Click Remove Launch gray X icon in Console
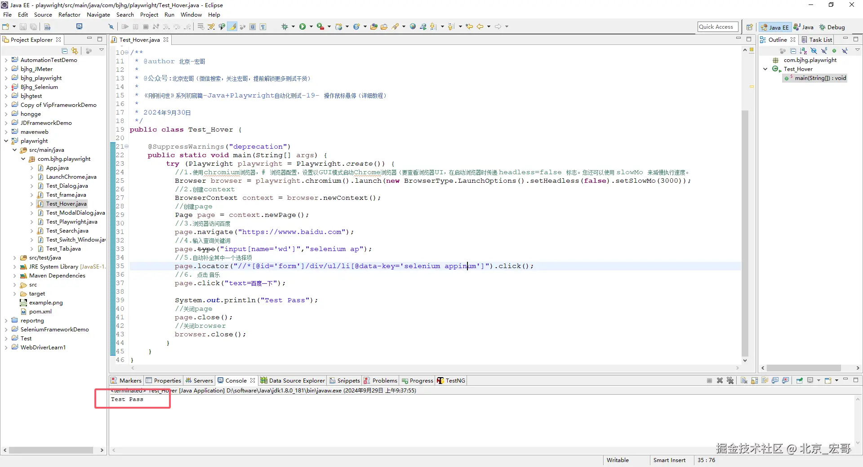 [x=720, y=380]
